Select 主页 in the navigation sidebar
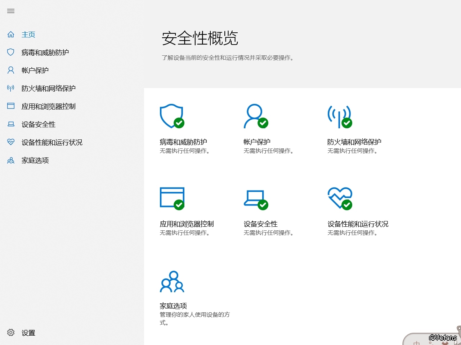Image resolution: width=461 pixels, height=345 pixels. (x=28, y=34)
